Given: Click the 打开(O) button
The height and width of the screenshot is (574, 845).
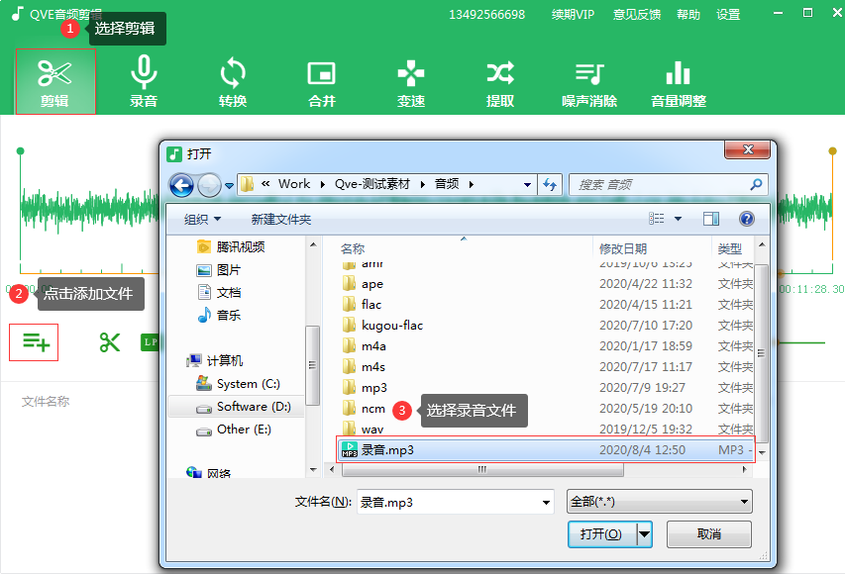Looking at the screenshot, I should tap(602, 534).
